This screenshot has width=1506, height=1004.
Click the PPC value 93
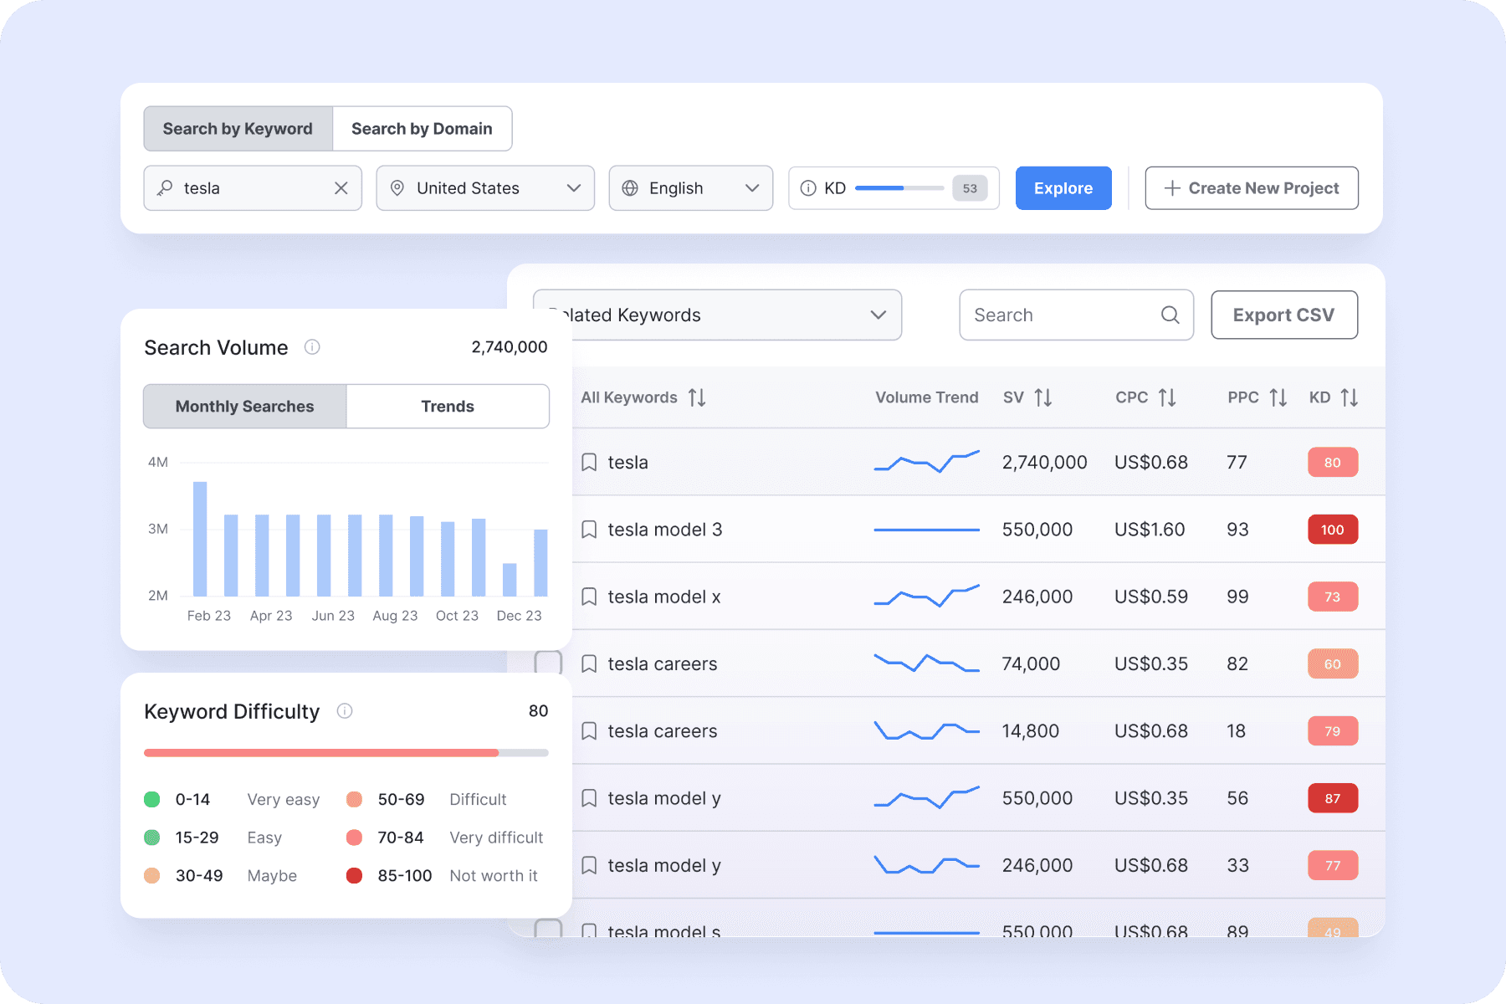(1237, 530)
